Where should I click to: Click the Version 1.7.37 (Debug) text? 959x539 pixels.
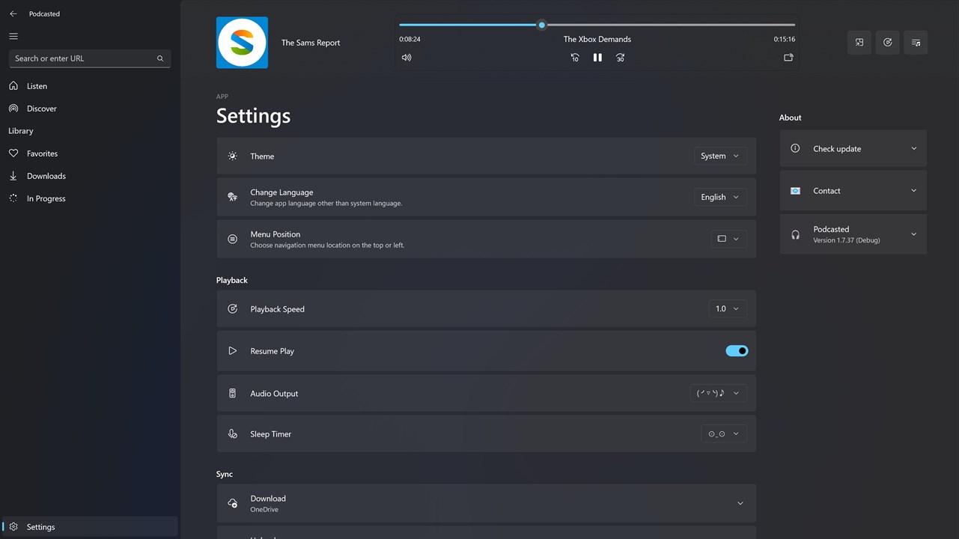[x=847, y=240]
